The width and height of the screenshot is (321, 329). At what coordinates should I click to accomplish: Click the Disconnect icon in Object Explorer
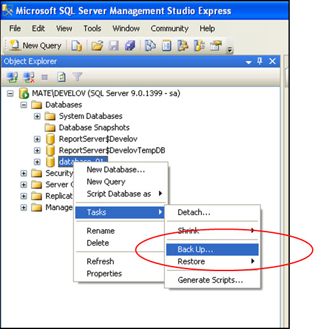[x=29, y=77]
